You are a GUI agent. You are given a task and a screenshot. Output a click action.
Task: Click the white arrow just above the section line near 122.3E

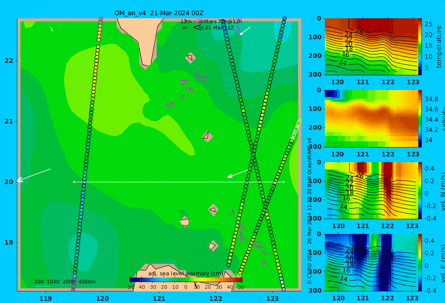coord(238,173)
